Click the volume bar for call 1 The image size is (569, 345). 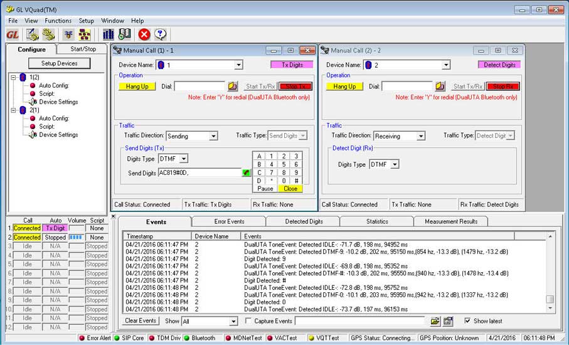click(x=77, y=228)
